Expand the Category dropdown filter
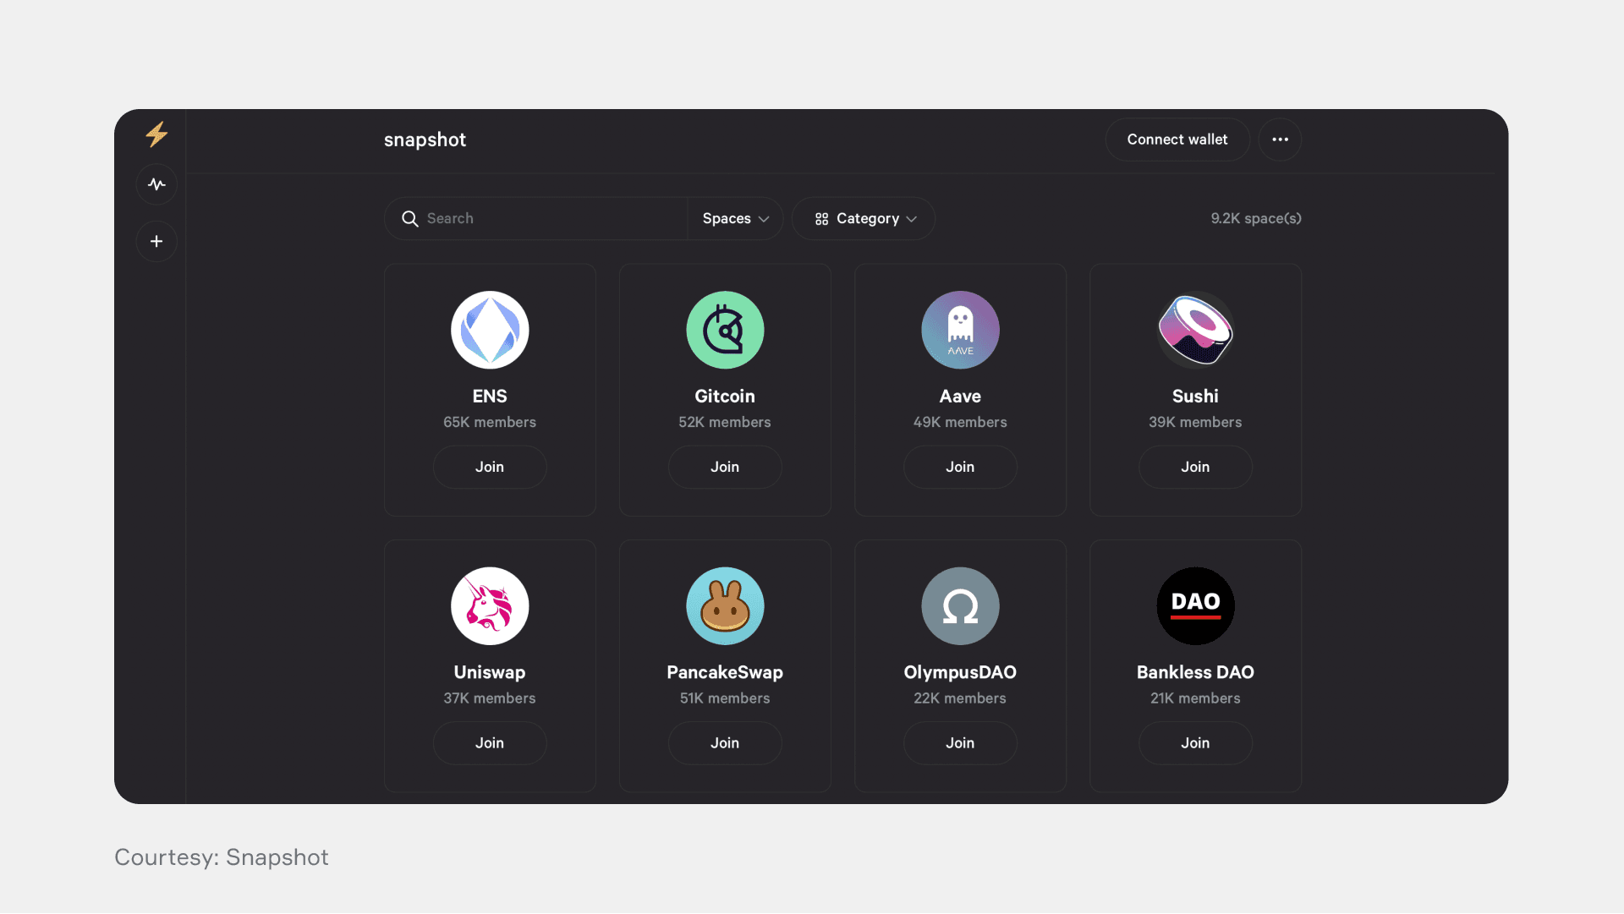The image size is (1624, 914). point(864,217)
